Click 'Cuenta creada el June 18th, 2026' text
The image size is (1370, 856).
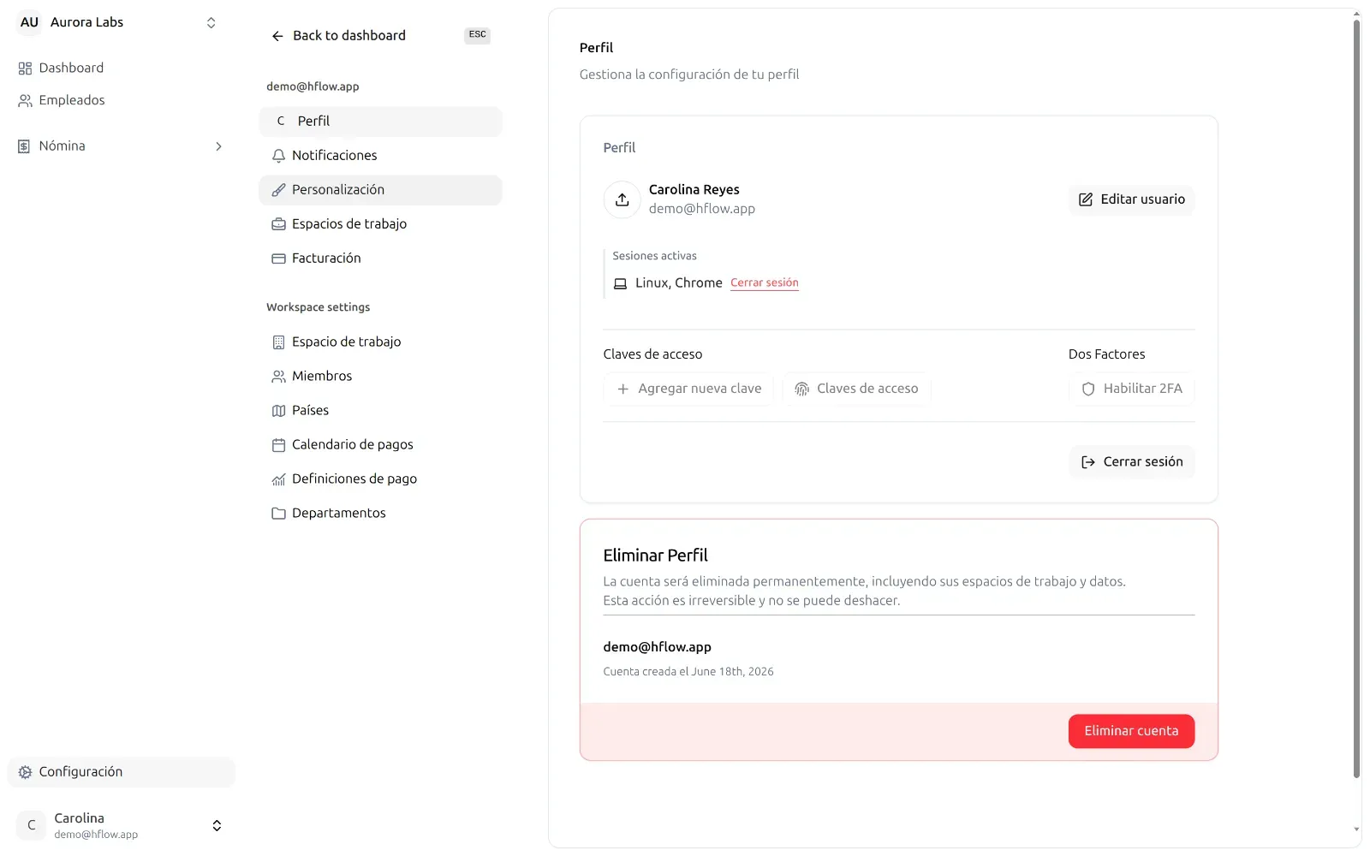pyautogui.click(x=688, y=672)
